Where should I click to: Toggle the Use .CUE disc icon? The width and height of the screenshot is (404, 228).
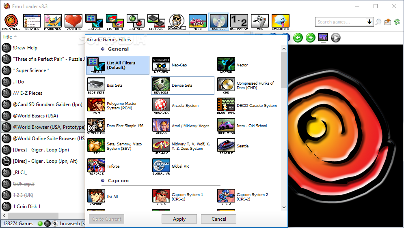point(218,22)
